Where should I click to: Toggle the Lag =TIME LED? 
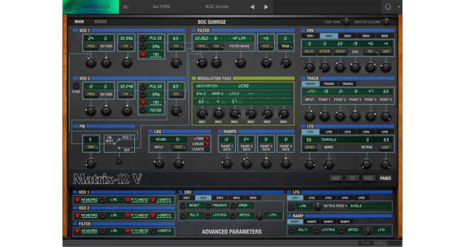pyautogui.click(x=207, y=139)
